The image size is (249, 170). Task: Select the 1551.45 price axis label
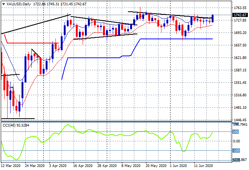click(x=240, y=82)
